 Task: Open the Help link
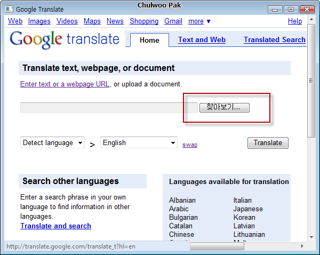tap(295, 21)
